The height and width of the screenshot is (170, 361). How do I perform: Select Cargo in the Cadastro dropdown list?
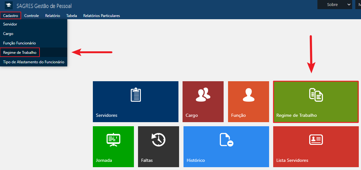click(8, 34)
